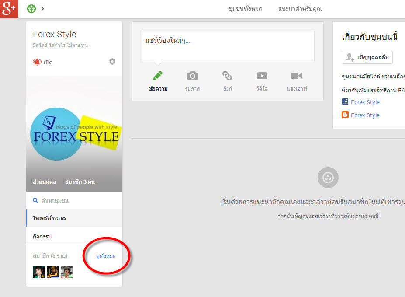This screenshot has height=297, width=405.
Task: Click tagline มีสไตล์ ได้กำไร ไม่ขาดทุน
Action: click(60, 45)
